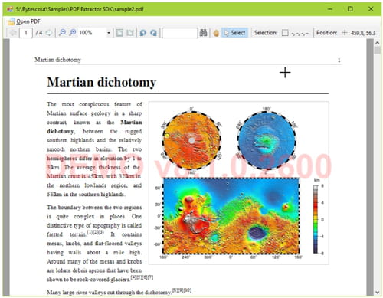The width and height of the screenshot is (383, 298).
Task: Click the page number field
Action: click(x=26, y=33)
